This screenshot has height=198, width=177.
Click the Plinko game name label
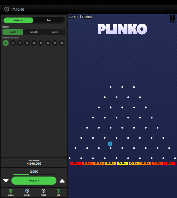87,17
